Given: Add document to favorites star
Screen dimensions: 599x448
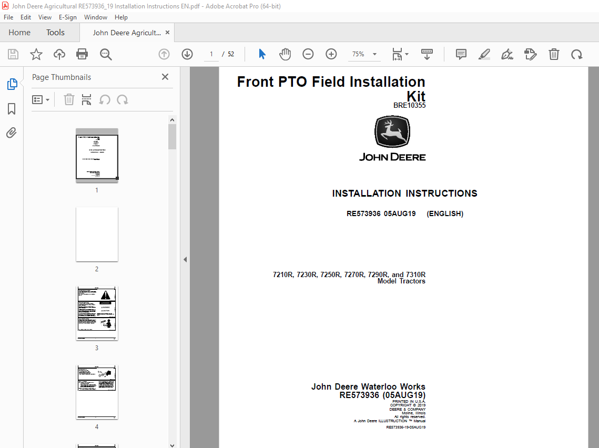Looking at the screenshot, I should [x=36, y=54].
